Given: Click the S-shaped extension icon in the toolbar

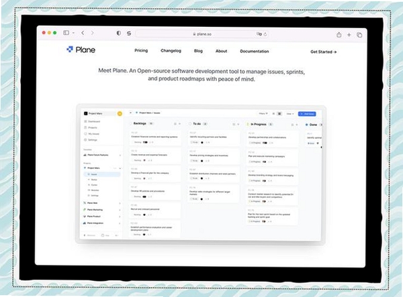Looking at the screenshot, I should 129,34.
